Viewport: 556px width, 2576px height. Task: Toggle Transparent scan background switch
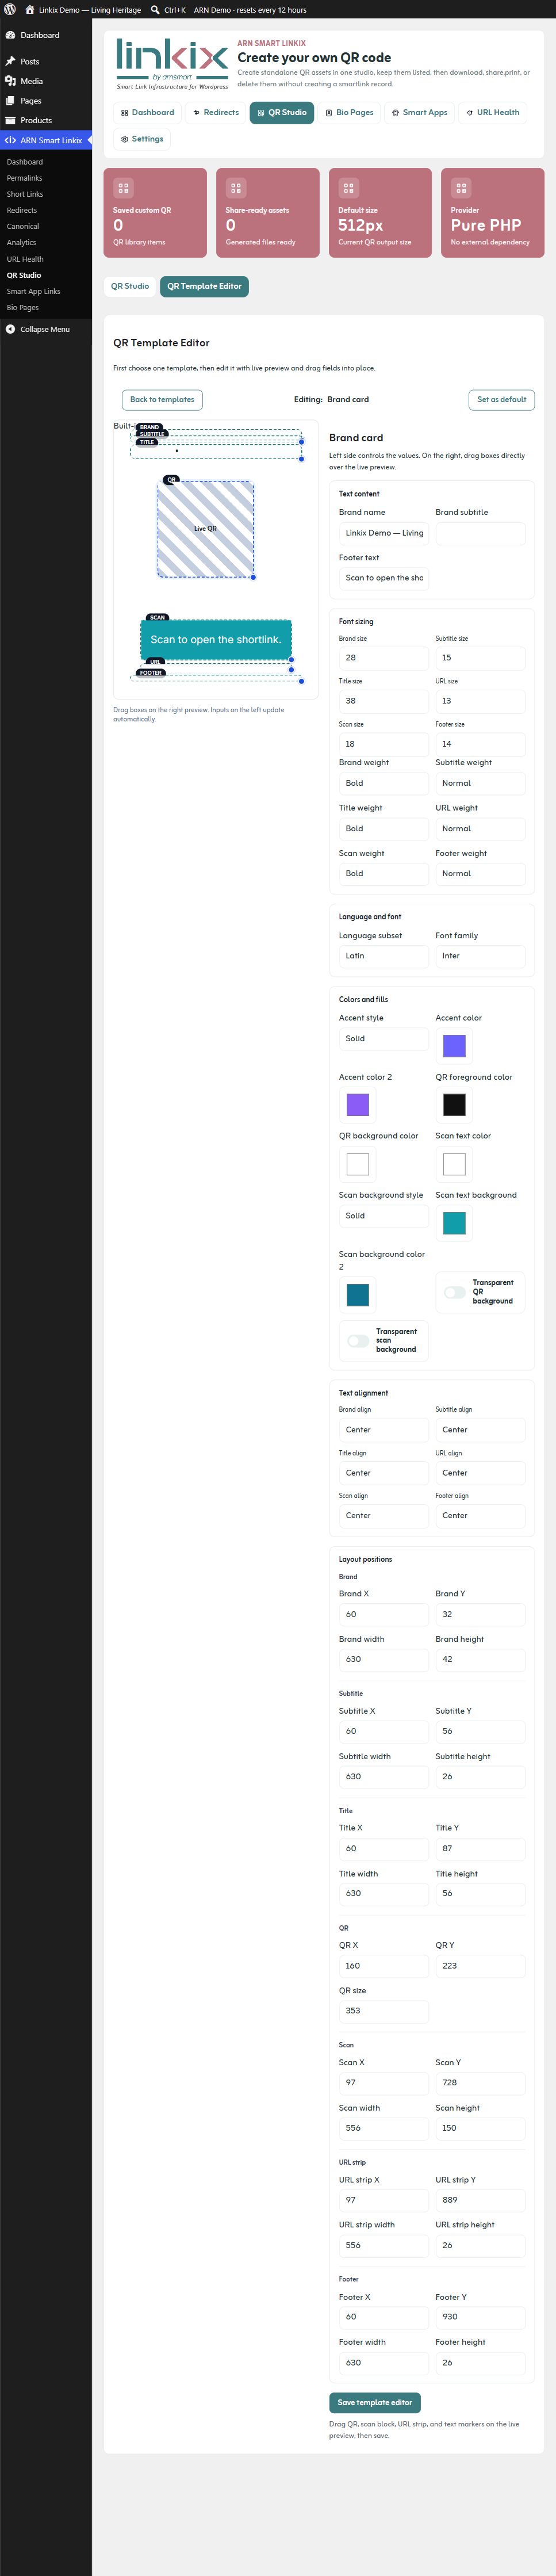[358, 1341]
